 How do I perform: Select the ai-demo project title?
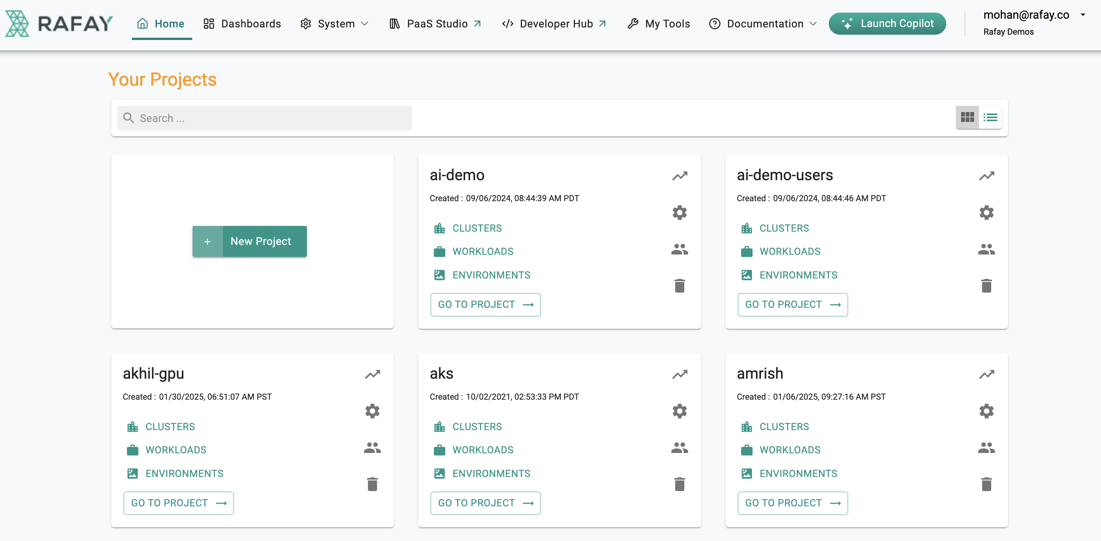(457, 175)
